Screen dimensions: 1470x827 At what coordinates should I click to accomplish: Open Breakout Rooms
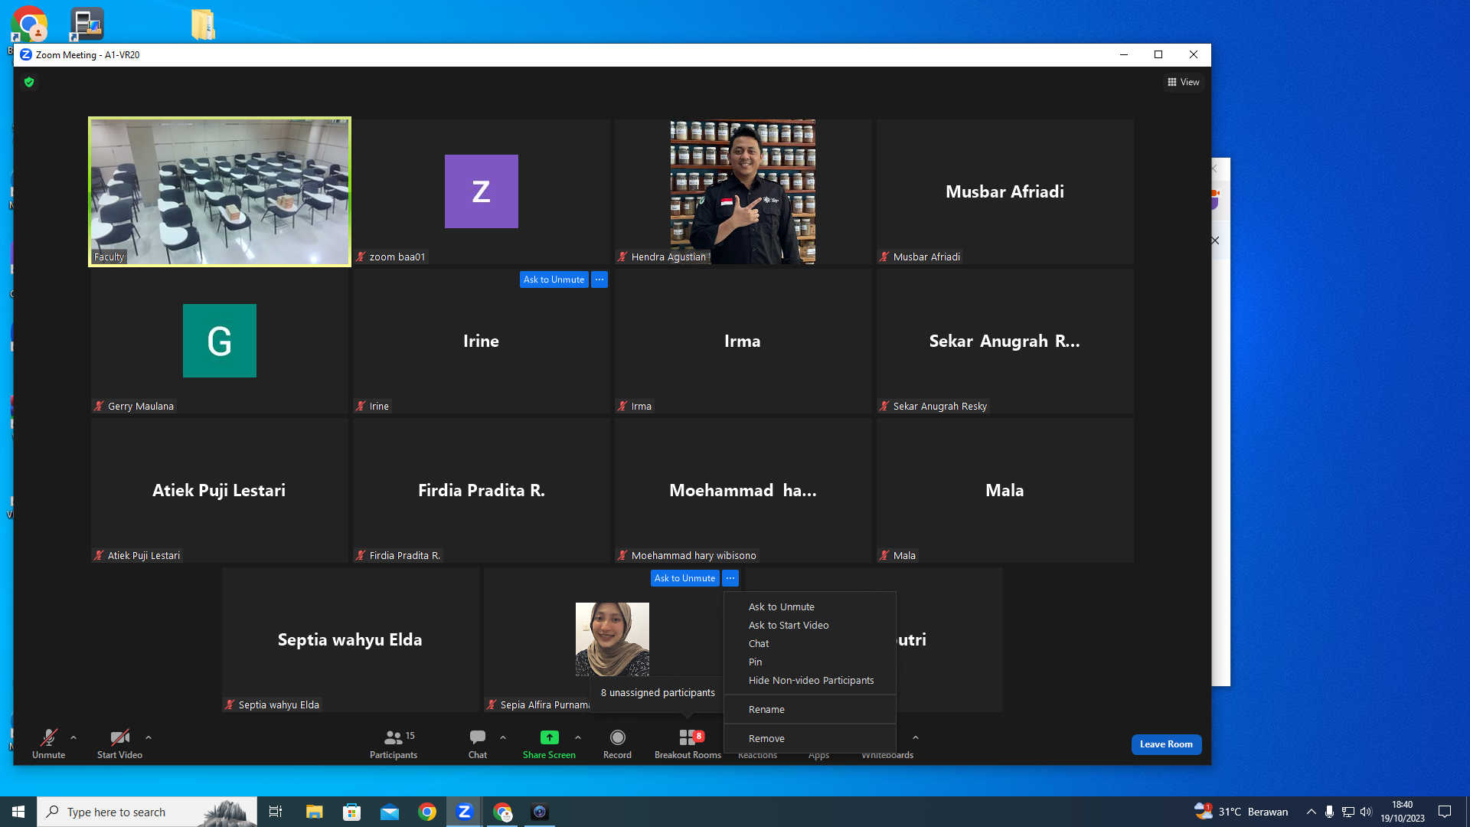pos(688,744)
